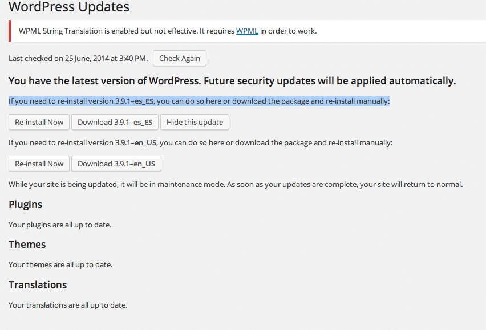Screen dimensions: 486x330
Task: Click the latest version of WordPress heading
Action: pyautogui.click(x=232, y=81)
